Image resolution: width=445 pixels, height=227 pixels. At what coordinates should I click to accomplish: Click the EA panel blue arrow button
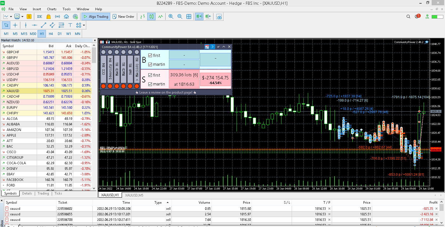coord(212,47)
